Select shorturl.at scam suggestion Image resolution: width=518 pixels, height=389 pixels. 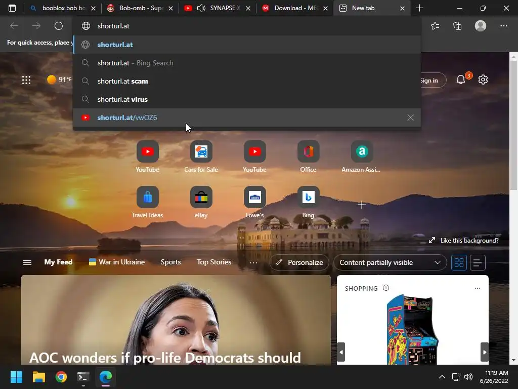(x=246, y=81)
